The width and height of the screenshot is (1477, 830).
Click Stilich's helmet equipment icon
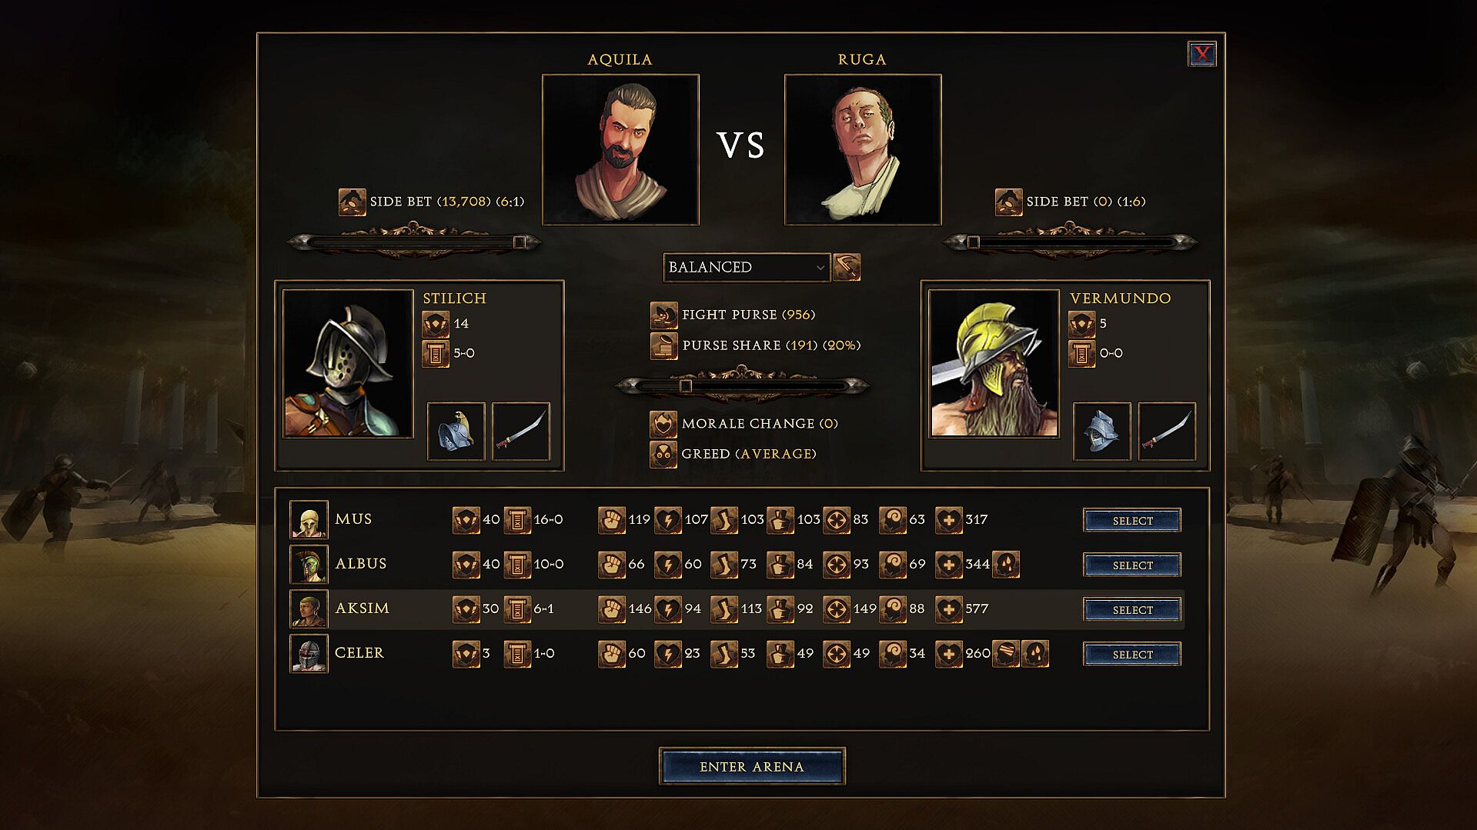(456, 432)
